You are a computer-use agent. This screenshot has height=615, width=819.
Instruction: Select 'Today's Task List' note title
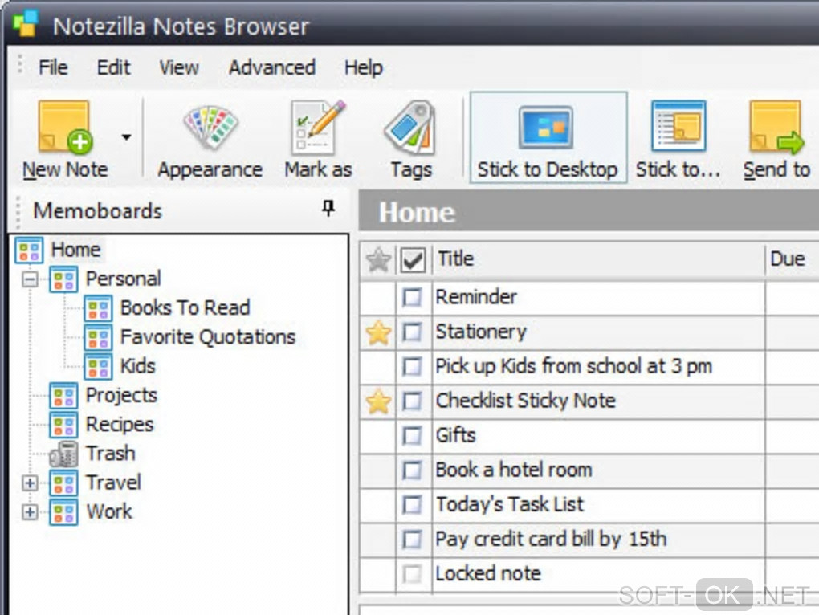tap(510, 505)
